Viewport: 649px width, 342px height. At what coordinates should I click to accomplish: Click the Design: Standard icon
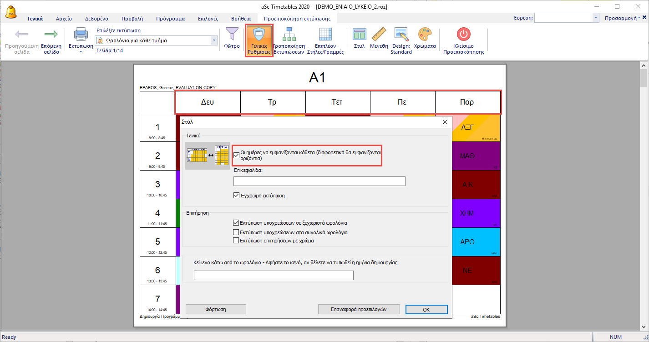(x=401, y=35)
